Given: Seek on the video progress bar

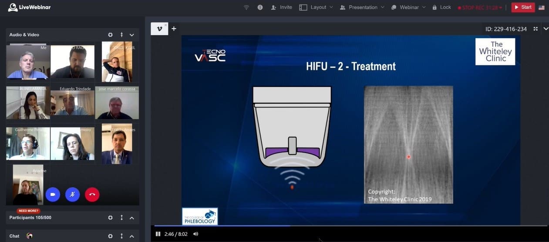Looking at the screenshot, I should tap(350, 226).
